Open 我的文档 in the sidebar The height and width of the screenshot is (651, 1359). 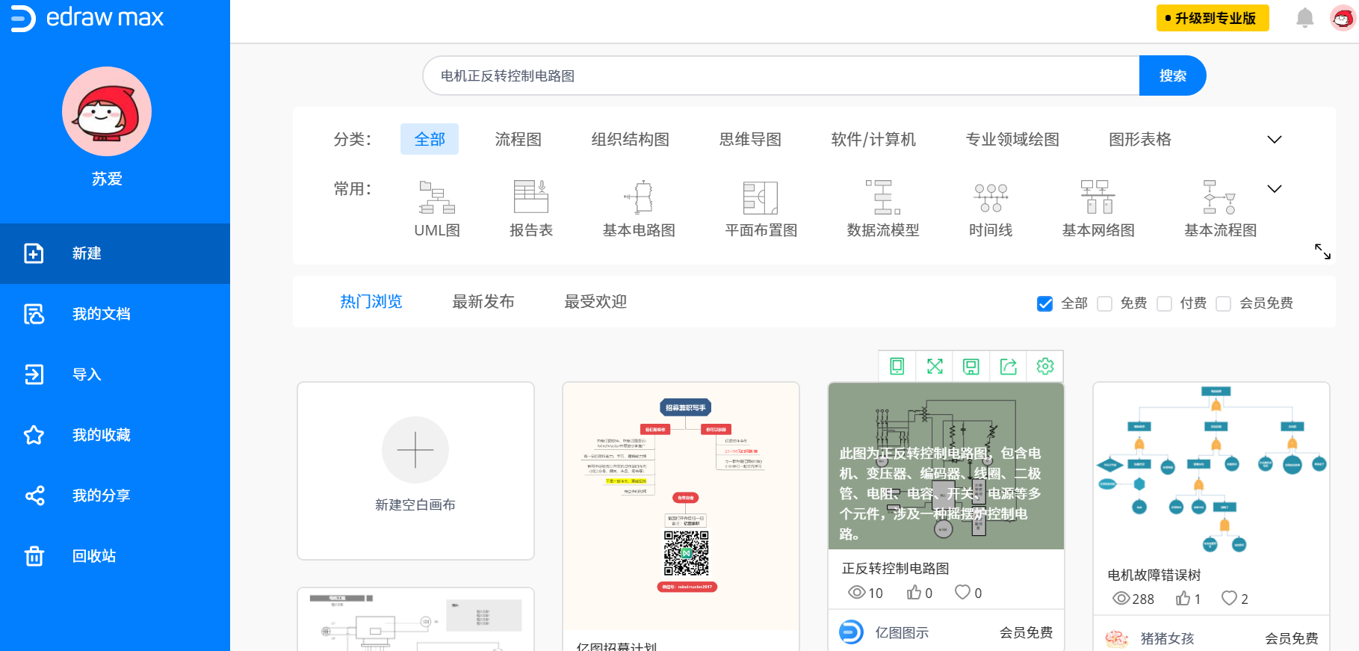115,314
